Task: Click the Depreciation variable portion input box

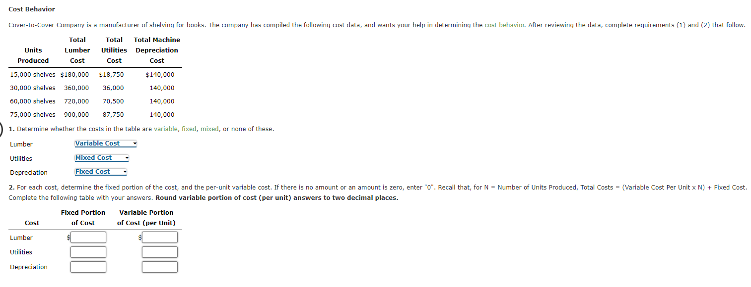Action: point(160,267)
